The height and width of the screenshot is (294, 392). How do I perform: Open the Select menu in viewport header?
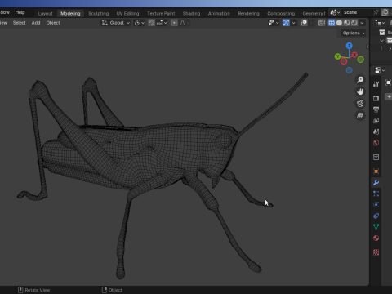[19, 23]
